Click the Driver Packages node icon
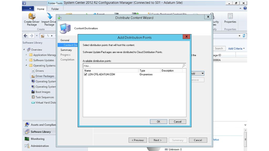This screenshot has width=269, height=151. click(33, 76)
